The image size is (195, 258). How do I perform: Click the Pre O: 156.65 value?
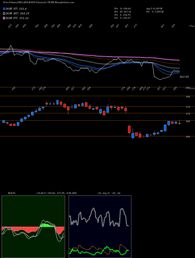click(x=122, y=9)
